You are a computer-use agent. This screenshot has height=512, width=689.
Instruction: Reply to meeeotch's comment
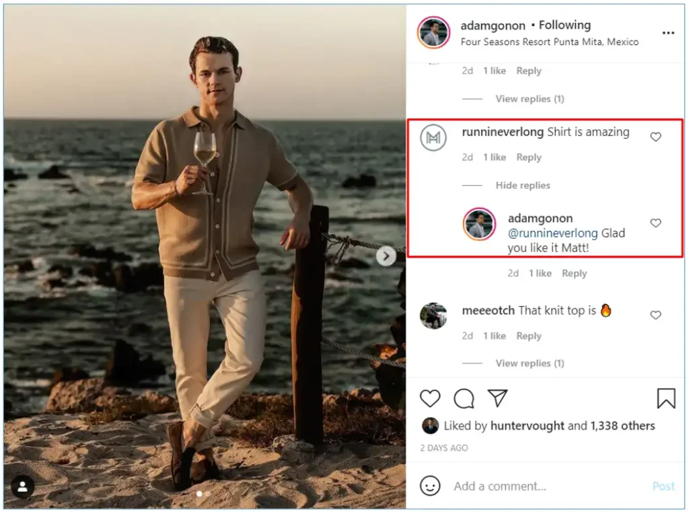tap(529, 336)
